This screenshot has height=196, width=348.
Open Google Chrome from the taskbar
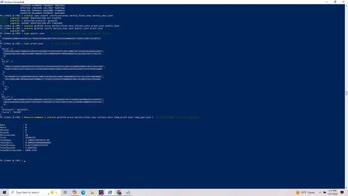coord(119,192)
